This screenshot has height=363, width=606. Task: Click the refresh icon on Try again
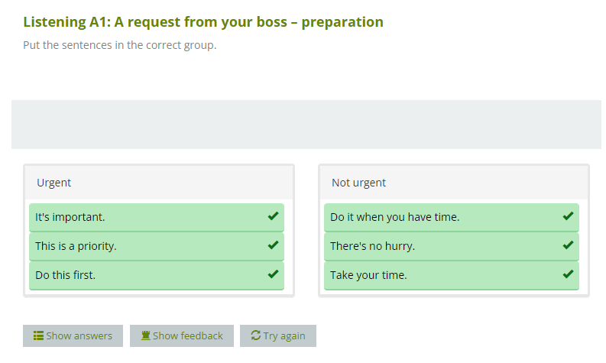click(255, 335)
